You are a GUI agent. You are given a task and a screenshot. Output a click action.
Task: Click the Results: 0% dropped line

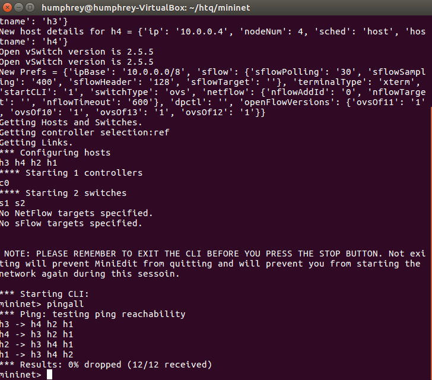click(106, 365)
